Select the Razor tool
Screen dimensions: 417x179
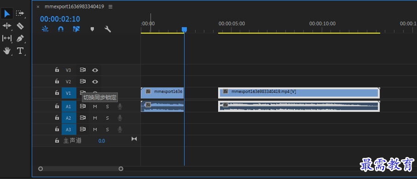(x=20, y=26)
